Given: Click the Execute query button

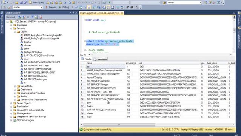Looking at the screenshot, I should 51,7.
